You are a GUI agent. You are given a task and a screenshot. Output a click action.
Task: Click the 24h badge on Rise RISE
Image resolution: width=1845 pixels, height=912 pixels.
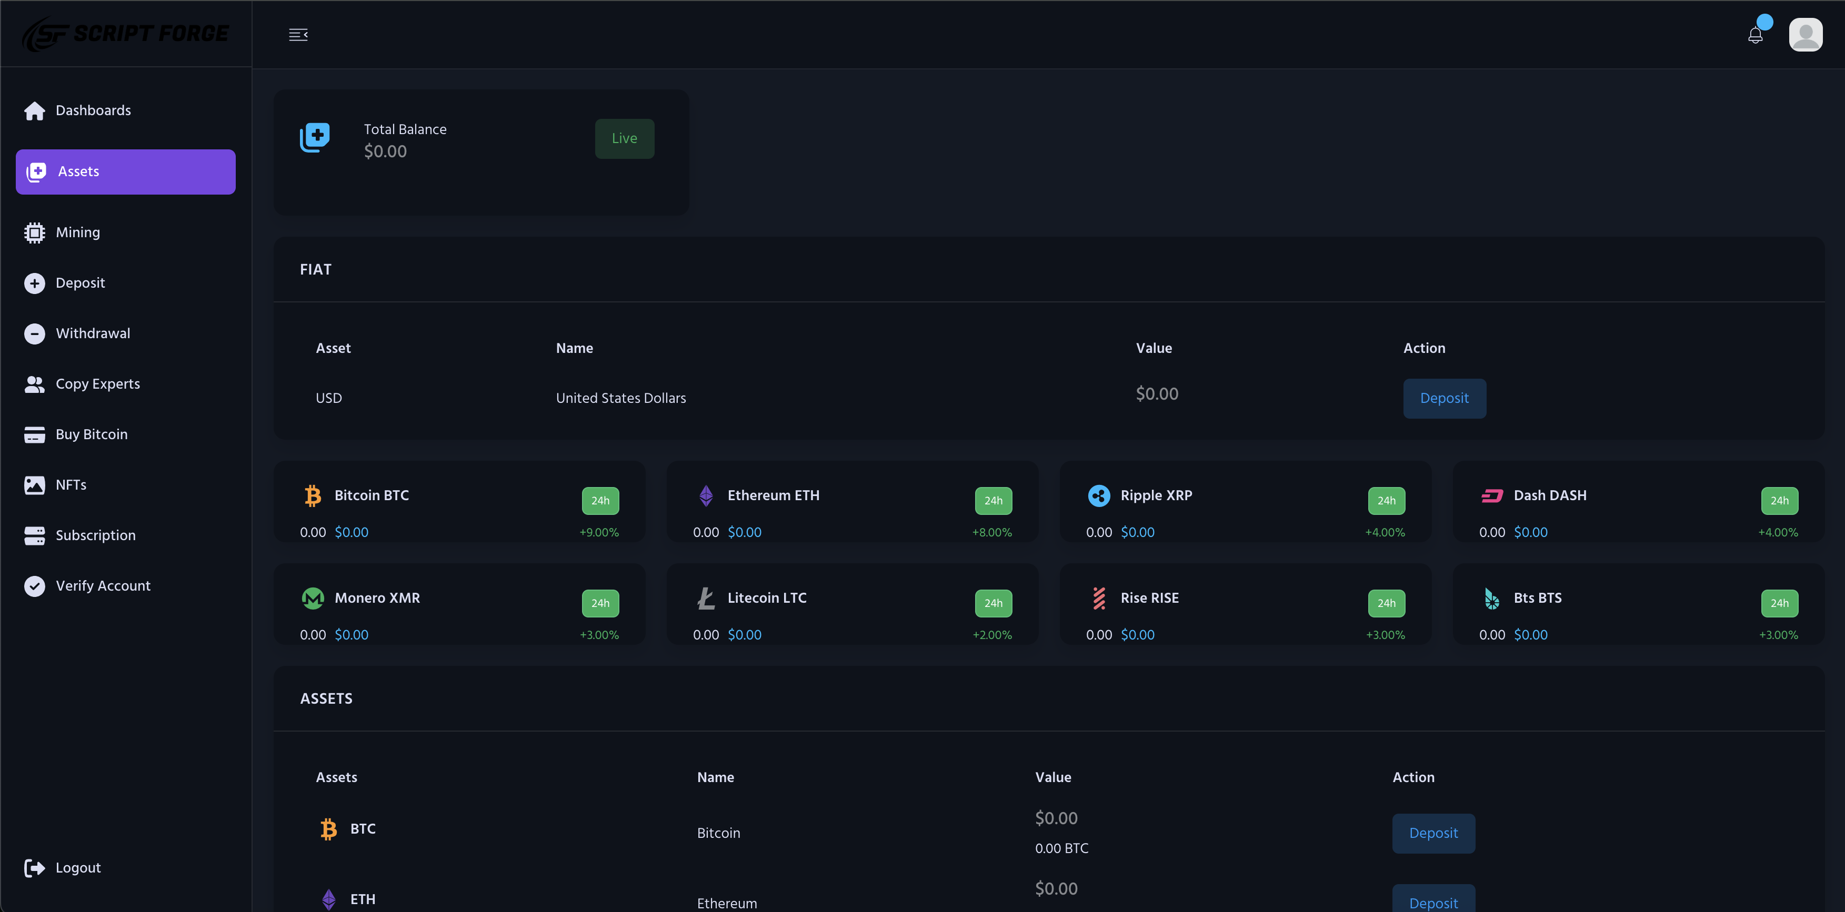[1386, 603]
